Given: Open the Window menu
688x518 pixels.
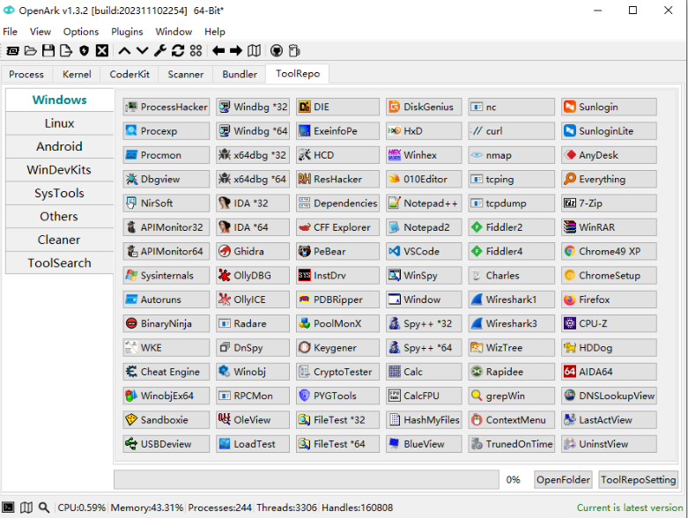Looking at the screenshot, I should coord(174,32).
